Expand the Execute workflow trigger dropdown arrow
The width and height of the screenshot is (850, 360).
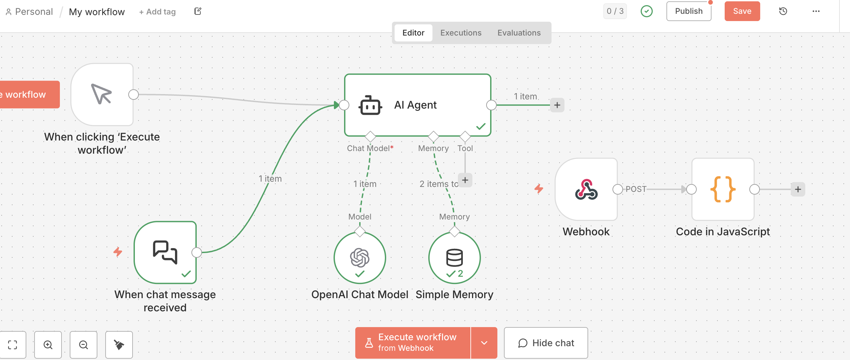(484, 343)
